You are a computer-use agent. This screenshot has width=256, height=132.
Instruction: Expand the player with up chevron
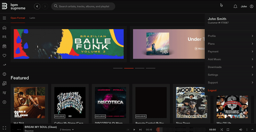pos(252,129)
